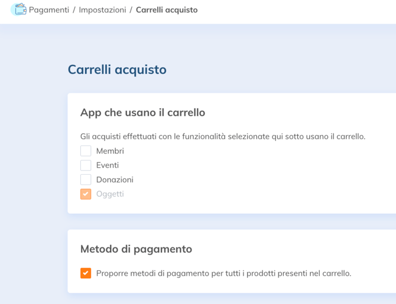Click the greyed-out Oggetti label
This screenshot has width=396, height=304.
[x=110, y=194]
